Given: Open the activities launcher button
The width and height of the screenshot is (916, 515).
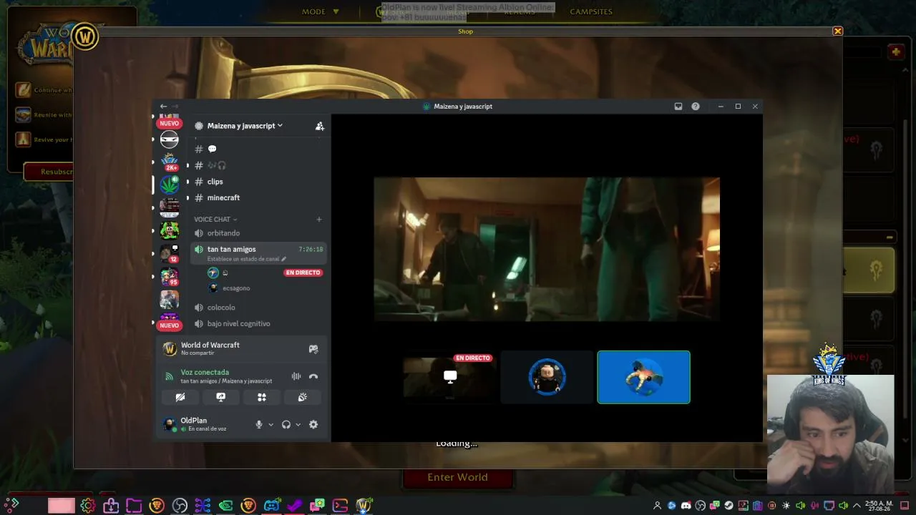Looking at the screenshot, I should tap(262, 397).
